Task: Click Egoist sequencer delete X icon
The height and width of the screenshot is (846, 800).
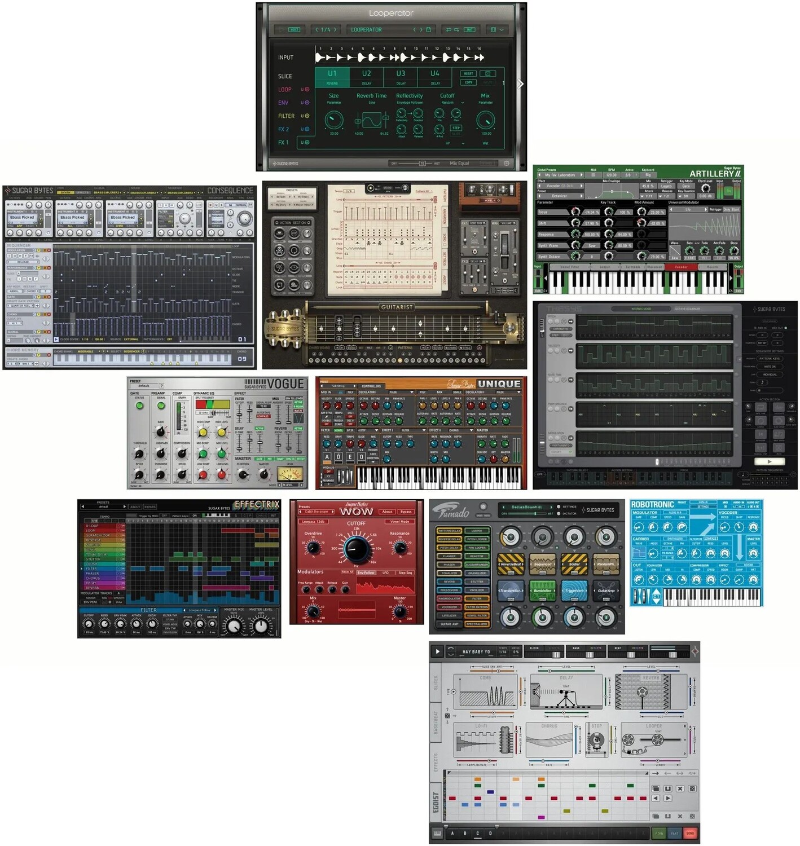Action: pos(680,788)
